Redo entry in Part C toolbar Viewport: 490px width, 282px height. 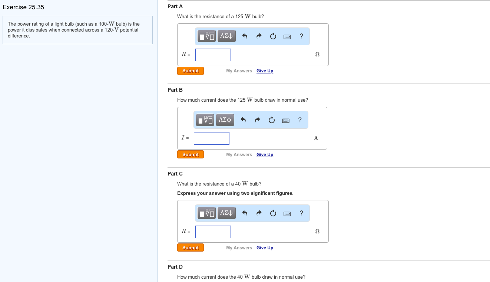click(x=259, y=213)
